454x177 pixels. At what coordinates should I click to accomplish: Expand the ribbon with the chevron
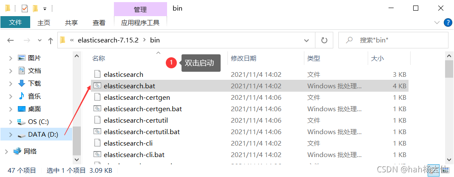(437, 22)
